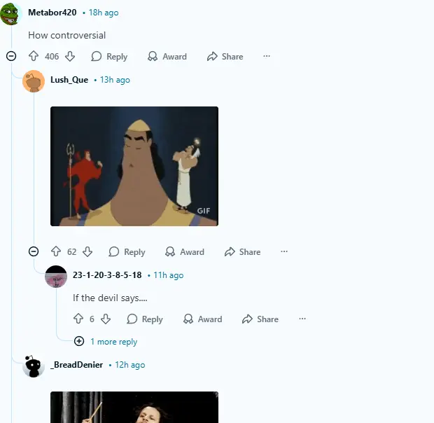Image resolution: width=434 pixels, height=423 pixels.
Task: Upvote Lush_Que's GIF comment
Action: (x=56, y=251)
